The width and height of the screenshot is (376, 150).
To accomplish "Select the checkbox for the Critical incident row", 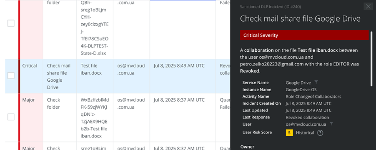I will (x=11, y=75).
